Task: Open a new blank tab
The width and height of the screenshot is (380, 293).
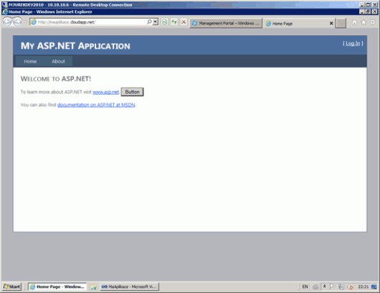Action: tap(341, 23)
